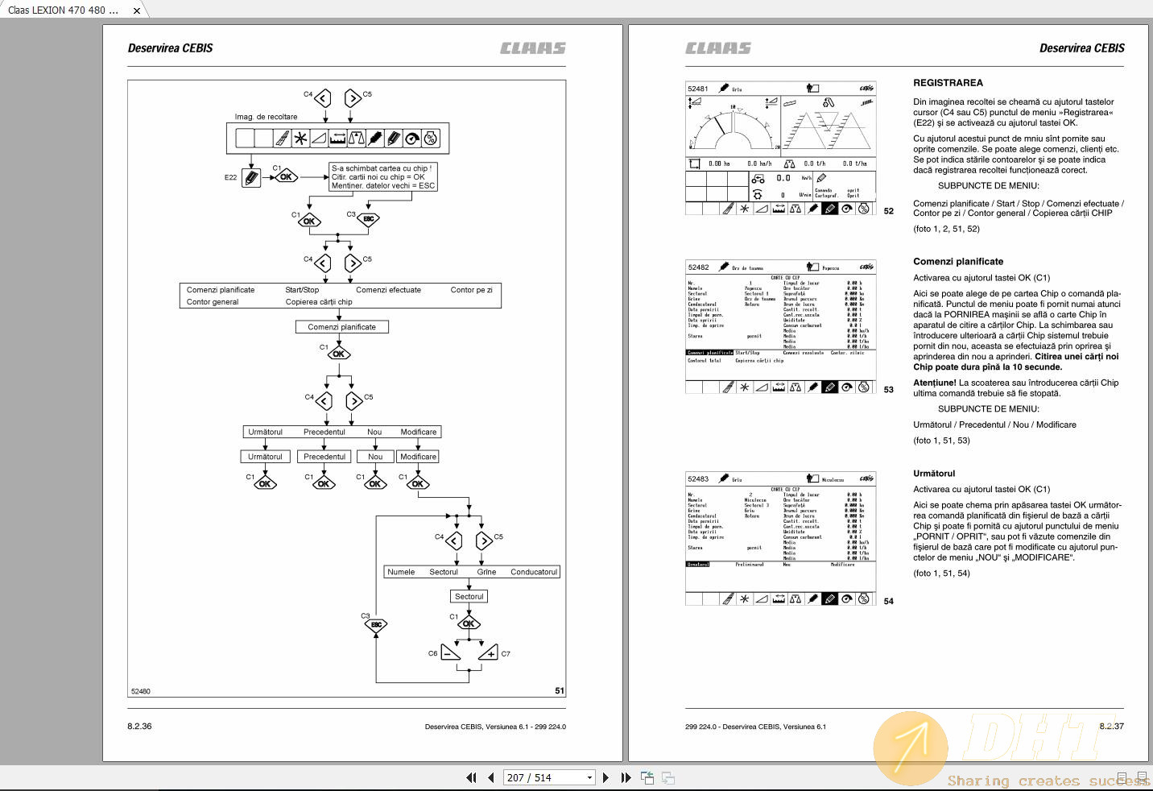The height and width of the screenshot is (791, 1153).
Task: Click 'S-a schimbat cartea cu chip !' text
Action: [x=382, y=168]
